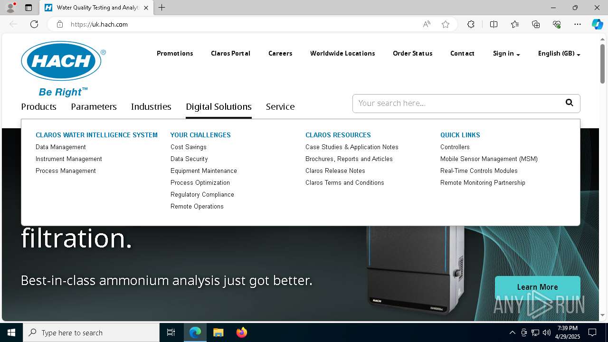This screenshot has height=342, width=608.
Task: Visit the Careers page
Action: (280, 53)
